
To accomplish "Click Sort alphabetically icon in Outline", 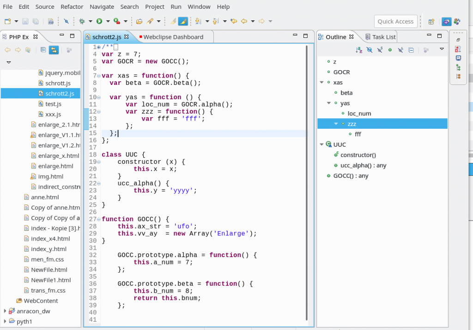I will click(x=359, y=50).
